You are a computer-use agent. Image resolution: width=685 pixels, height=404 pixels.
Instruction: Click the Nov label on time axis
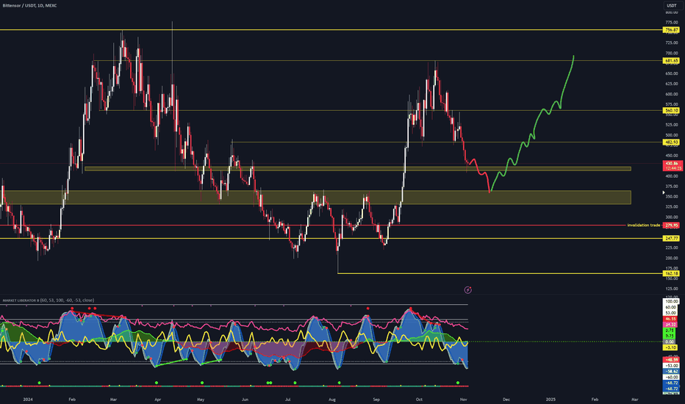(464, 399)
